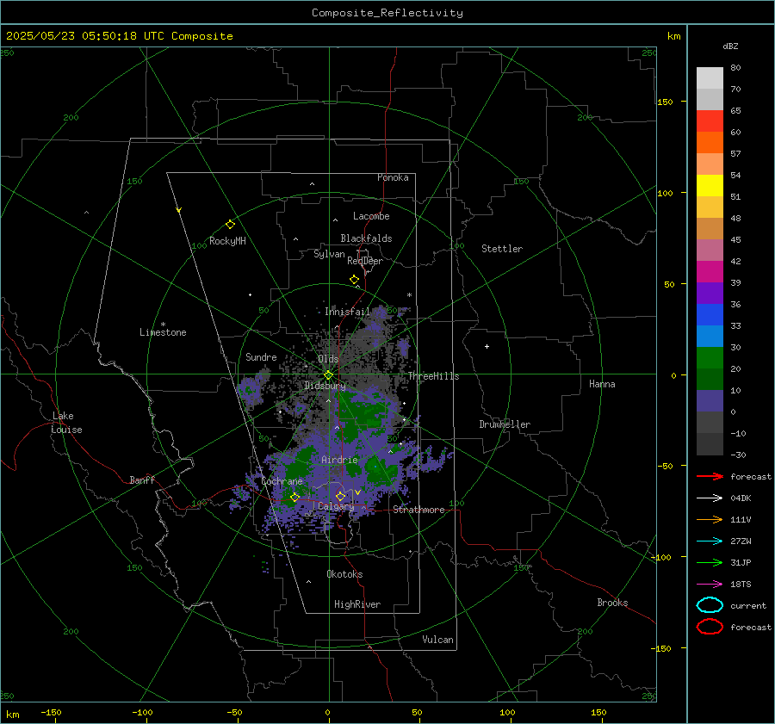Select the magenta 42-39 dBZ swatch
775x724 pixels.
coord(710,271)
